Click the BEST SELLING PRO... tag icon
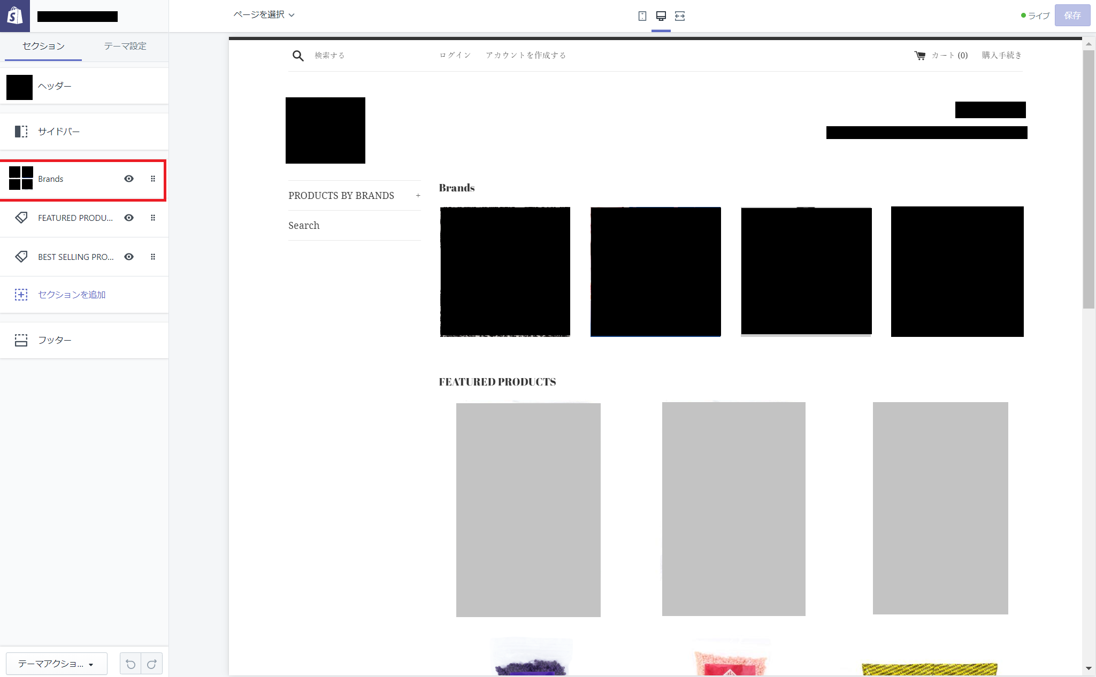1096x677 pixels. point(21,257)
